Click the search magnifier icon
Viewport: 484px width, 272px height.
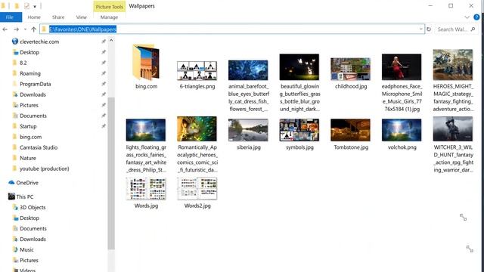click(x=473, y=29)
